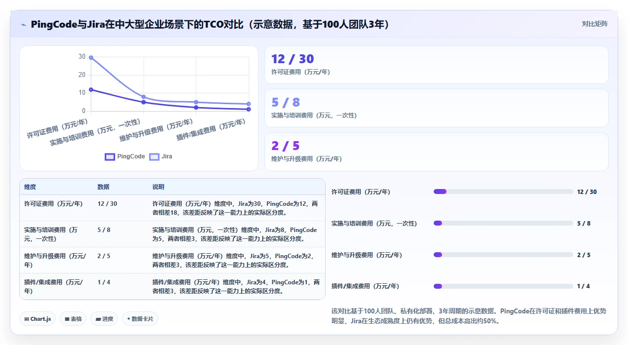
Task: Open the 2 / 5 维护与升级费用 data card
Action: [436, 152]
